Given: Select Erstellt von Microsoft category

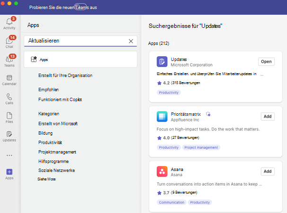Looking at the screenshot, I should point(58,124).
